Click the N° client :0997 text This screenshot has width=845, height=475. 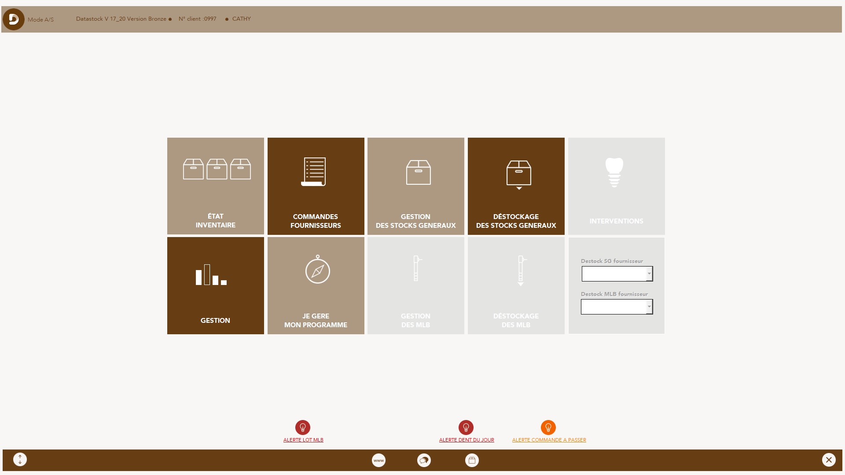click(197, 19)
